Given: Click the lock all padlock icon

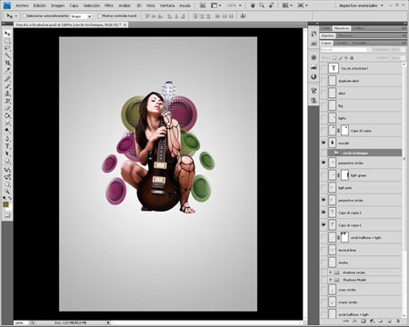Looking at the screenshot, I should coord(352,57).
